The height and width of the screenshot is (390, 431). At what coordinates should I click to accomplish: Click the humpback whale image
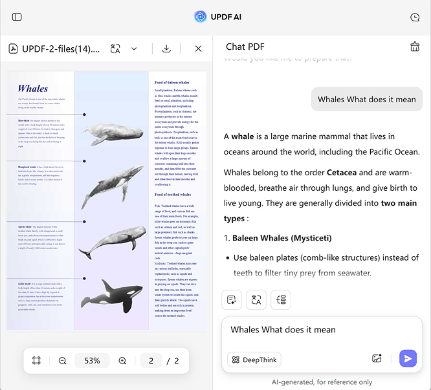pos(112,187)
